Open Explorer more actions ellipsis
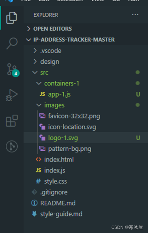Screen dimensions: 148x233 click(x=135, y=15)
